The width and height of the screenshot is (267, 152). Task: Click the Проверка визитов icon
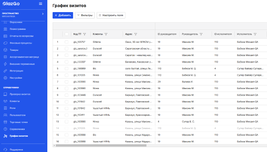(5, 94)
